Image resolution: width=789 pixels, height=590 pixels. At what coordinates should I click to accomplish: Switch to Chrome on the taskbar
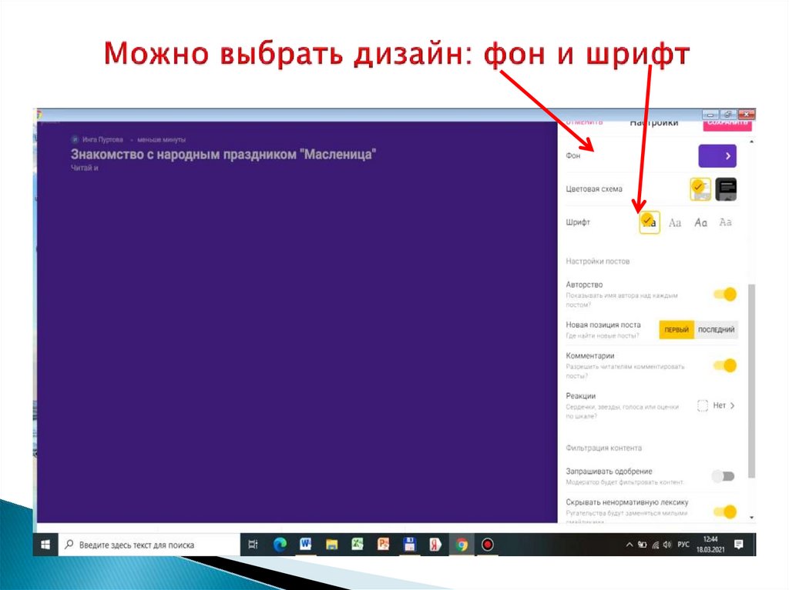[x=462, y=545]
